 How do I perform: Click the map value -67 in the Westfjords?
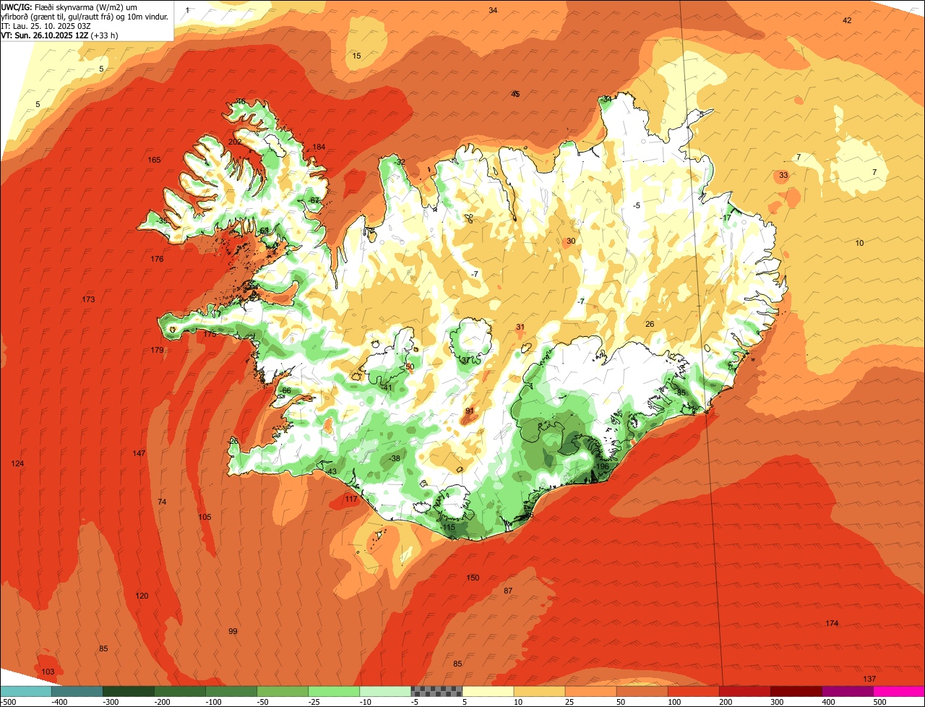[x=313, y=200]
